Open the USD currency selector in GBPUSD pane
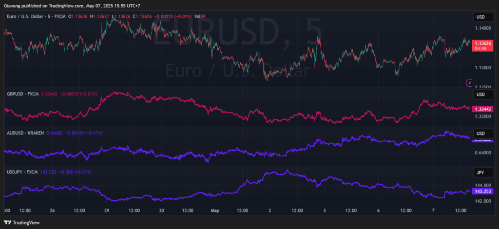Image resolution: width=499 pixels, height=229 pixels. point(480,94)
